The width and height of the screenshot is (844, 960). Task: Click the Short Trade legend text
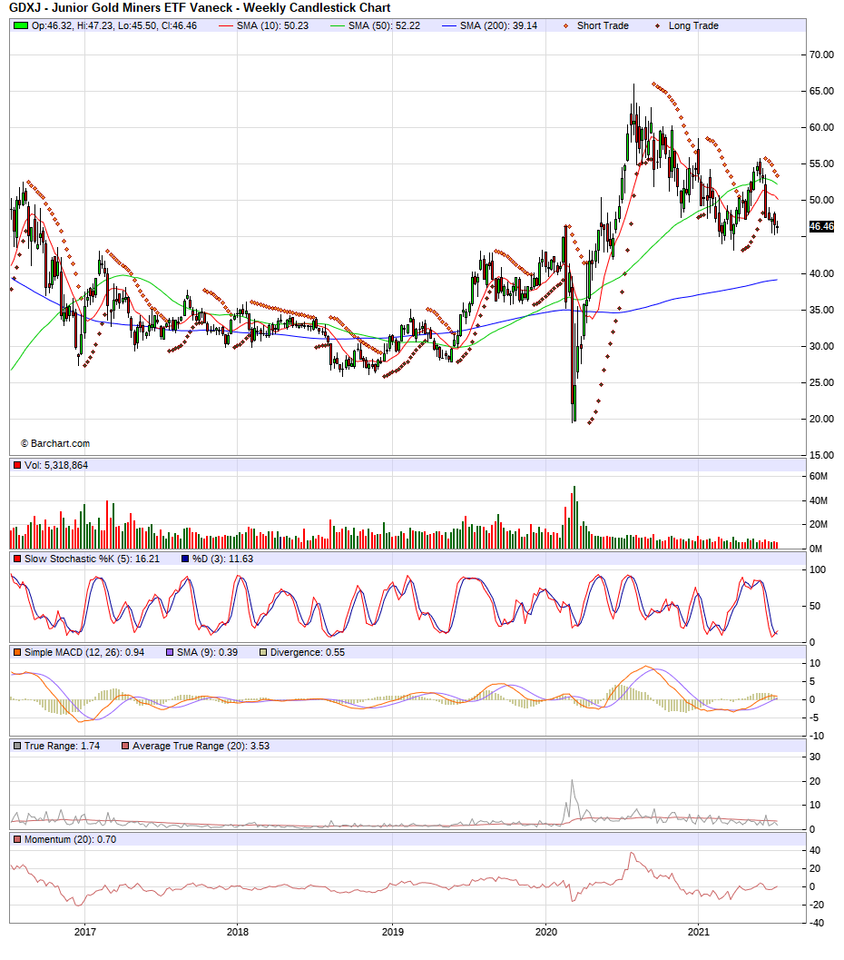point(603,25)
